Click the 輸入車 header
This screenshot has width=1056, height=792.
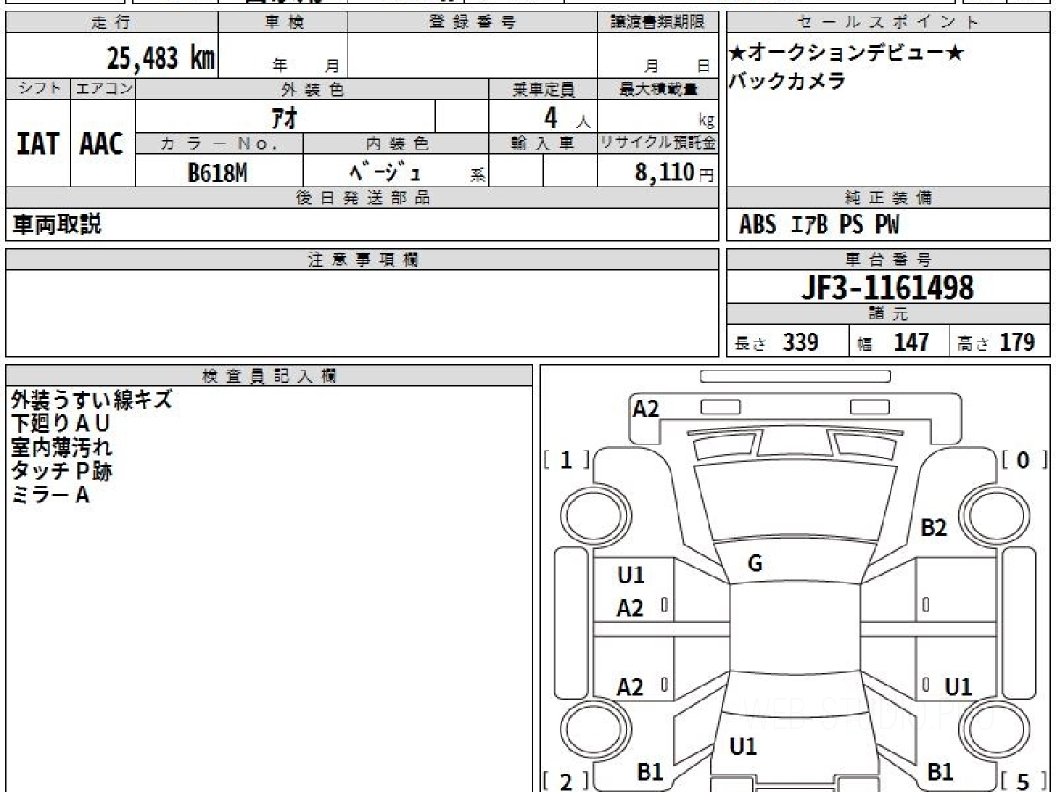(x=543, y=144)
